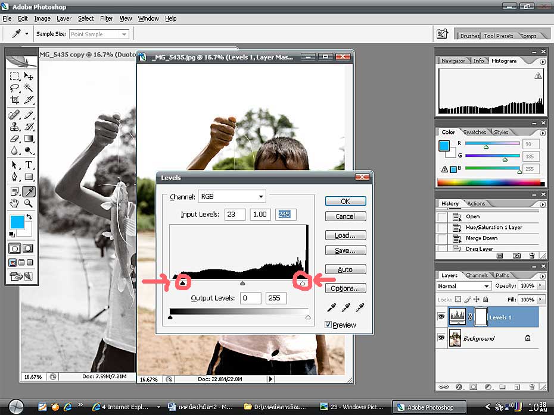Click the Options... button
The image size is (554, 415).
click(x=346, y=288)
